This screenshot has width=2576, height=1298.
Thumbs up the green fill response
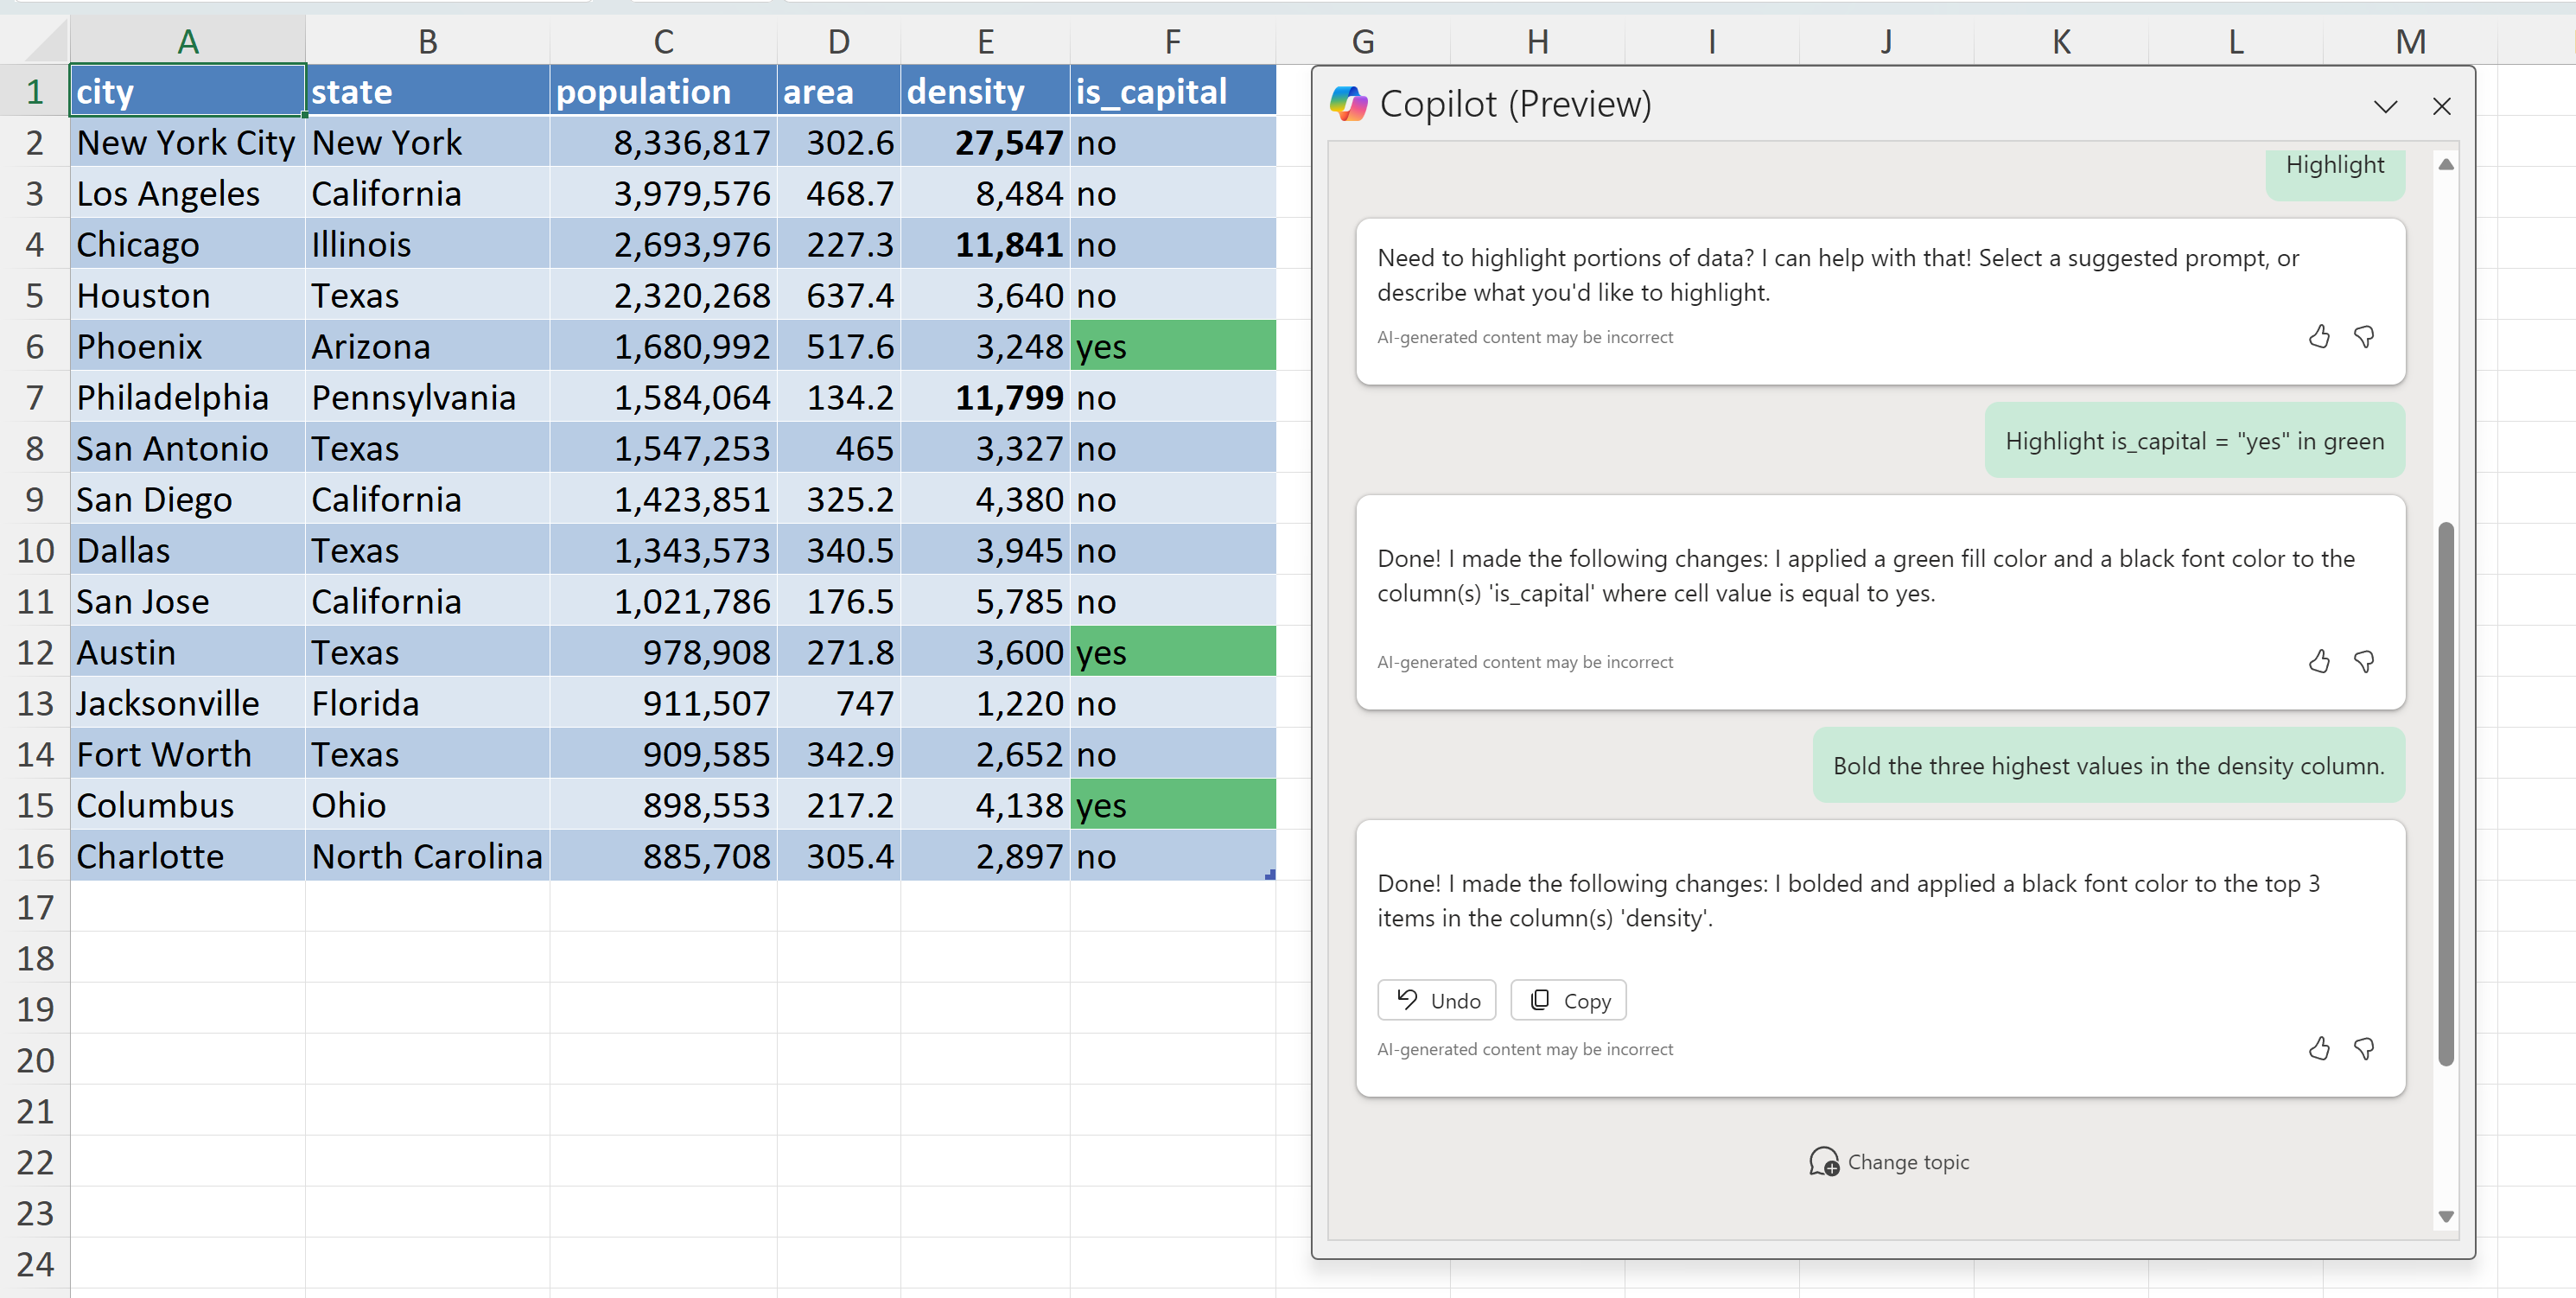tap(2319, 661)
